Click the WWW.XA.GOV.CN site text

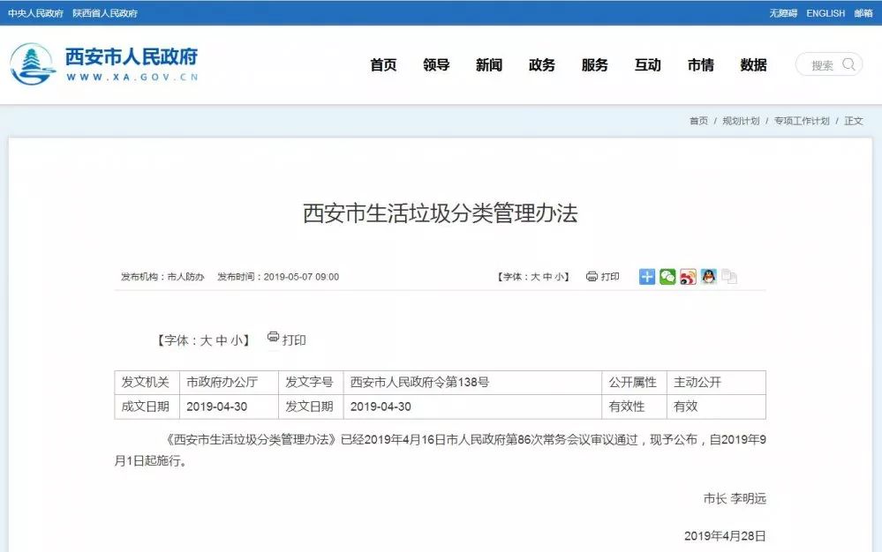132,77
